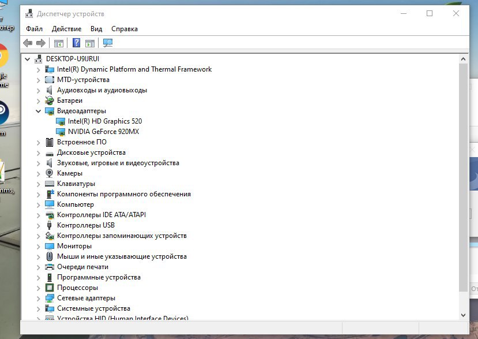Open the Действие menu
The width and height of the screenshot is (478, 339).
[x=66, y=29]
